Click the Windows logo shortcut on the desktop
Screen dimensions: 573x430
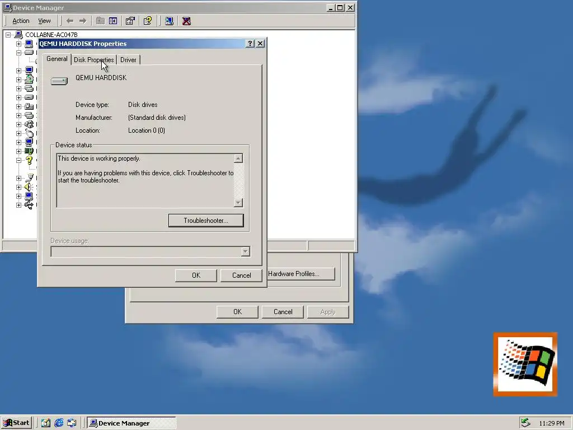525,364
